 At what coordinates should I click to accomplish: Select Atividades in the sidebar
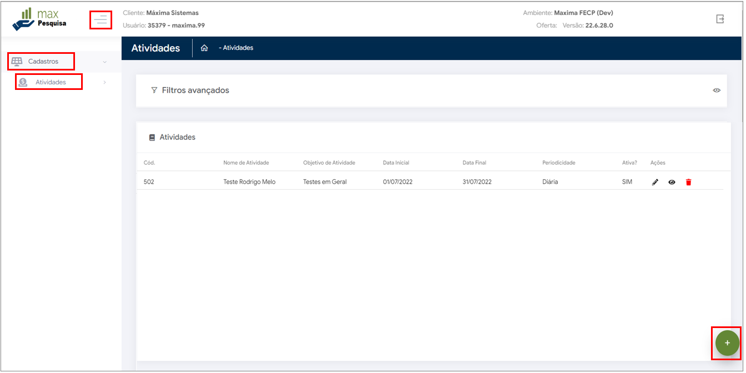coord(51,82)
